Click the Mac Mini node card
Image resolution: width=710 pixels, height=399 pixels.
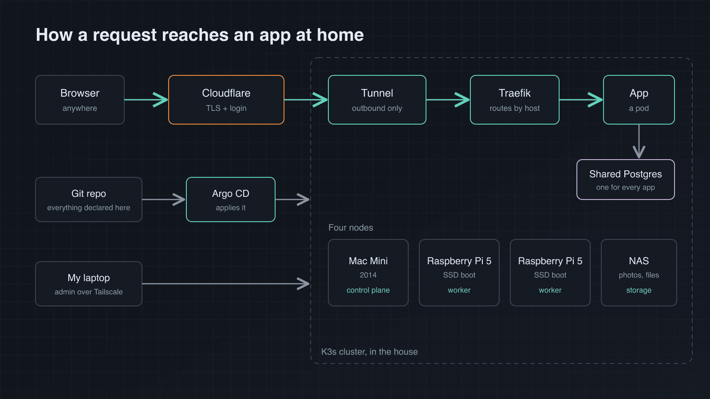(x=368, y=273)
